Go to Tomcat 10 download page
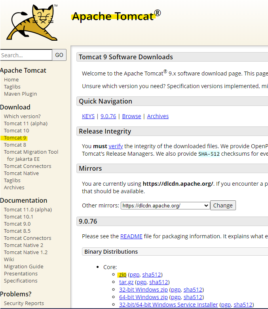Screen dimensions: 268x309 [16, 131]
